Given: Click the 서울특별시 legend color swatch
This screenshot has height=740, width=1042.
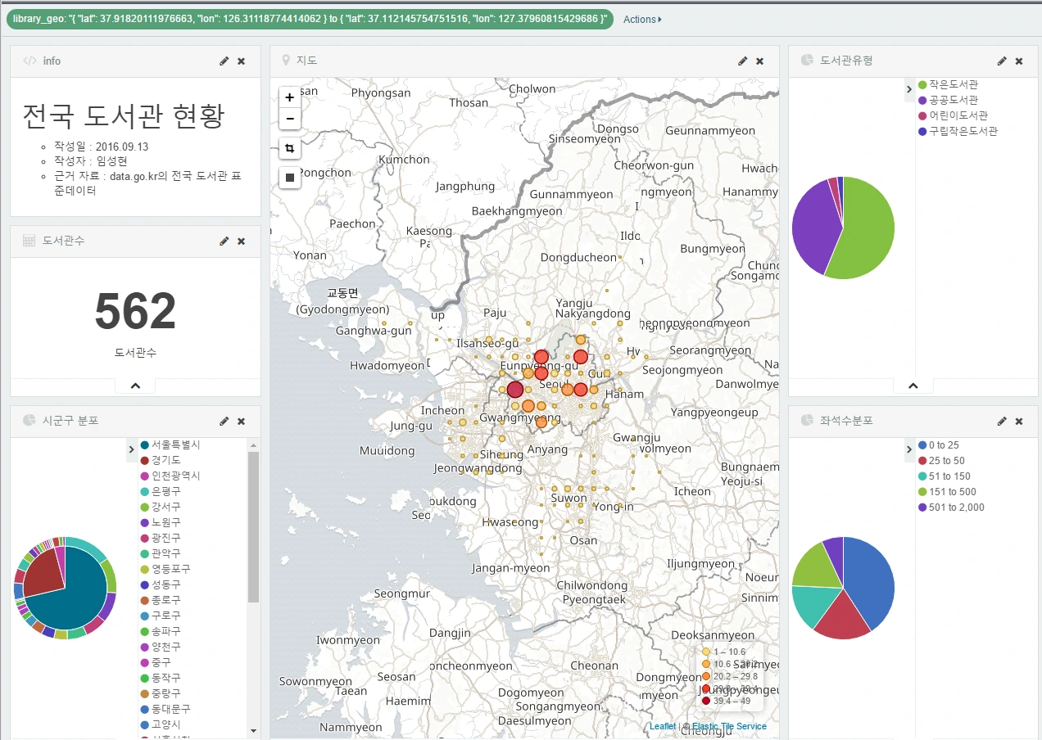Looking at the screenshot, I should [144, 444].
